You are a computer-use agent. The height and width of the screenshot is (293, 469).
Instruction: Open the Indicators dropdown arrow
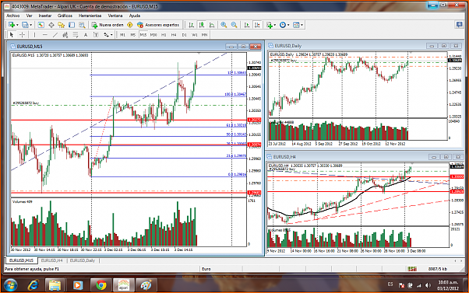tap(274, 25)
